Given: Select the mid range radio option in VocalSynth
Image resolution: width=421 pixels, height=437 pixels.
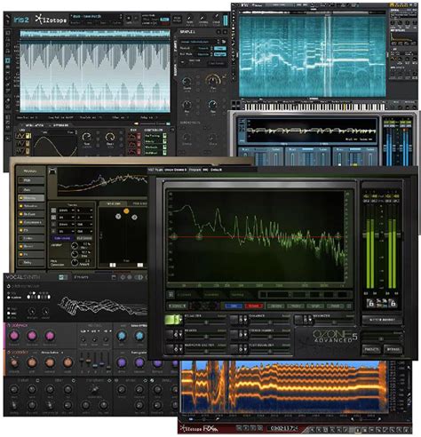Looking at the screenshot, I should tap(9, 313).
